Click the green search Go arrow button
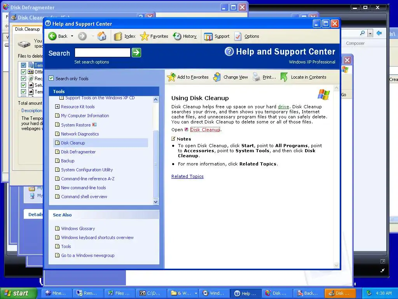This screenshot has height=299, width=398. coord(136,53)
